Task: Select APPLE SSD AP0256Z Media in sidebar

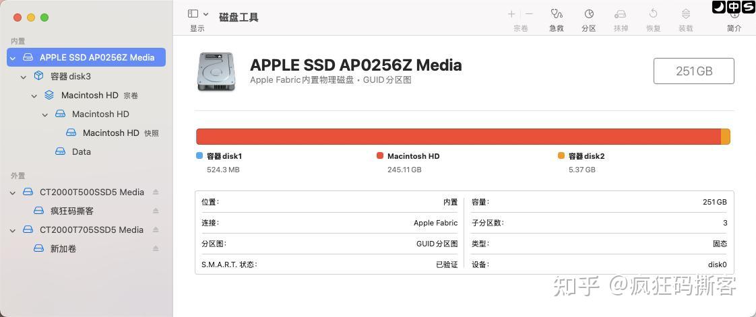Action: point(86,57)
